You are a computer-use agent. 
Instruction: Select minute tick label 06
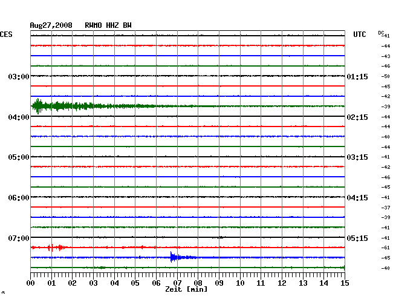click(156, 283)
